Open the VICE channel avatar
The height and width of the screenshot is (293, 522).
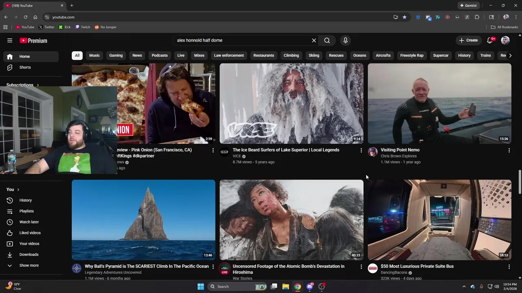[225, 152]
